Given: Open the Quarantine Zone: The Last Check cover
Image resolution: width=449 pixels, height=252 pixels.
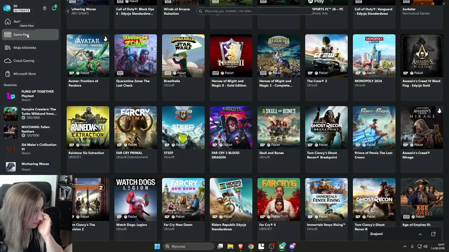Looking at the screenshot, I should pyautogui.click(x=135, y=56).
